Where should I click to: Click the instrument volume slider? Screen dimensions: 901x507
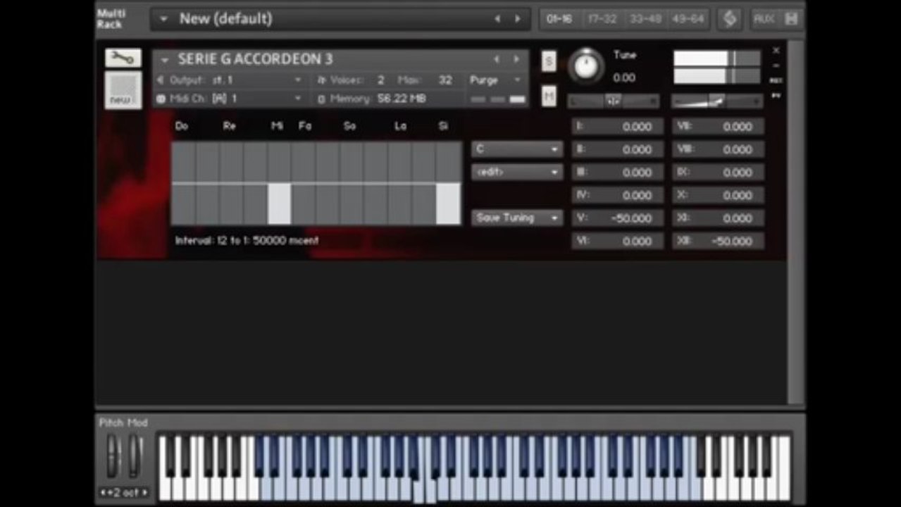click(717, 101)
